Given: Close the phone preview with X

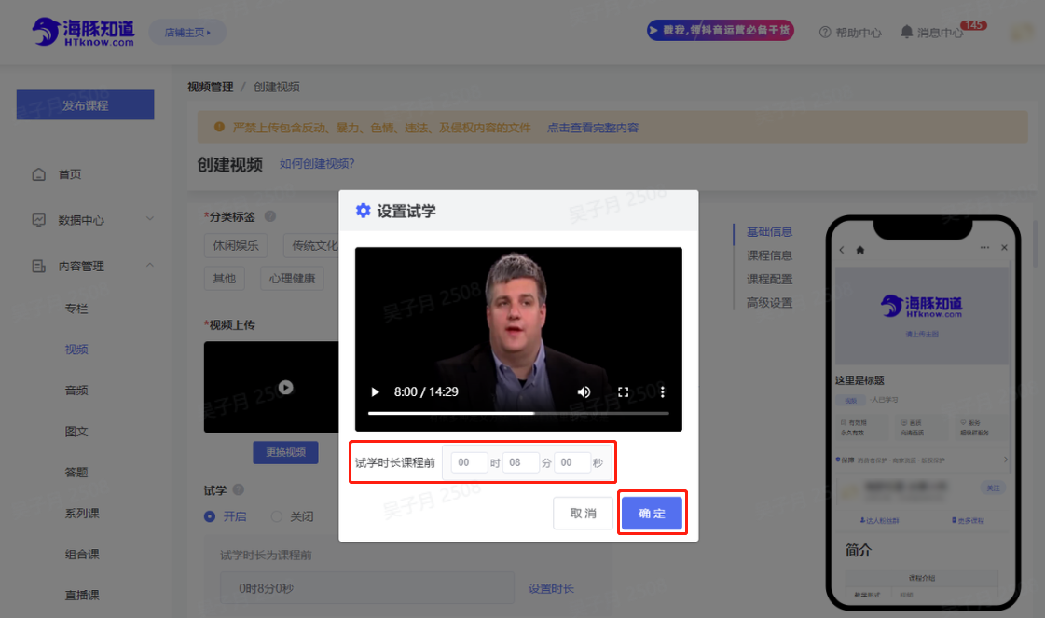Looking at the screenshot, I should pyautogui.click(x=1004, y=248).
